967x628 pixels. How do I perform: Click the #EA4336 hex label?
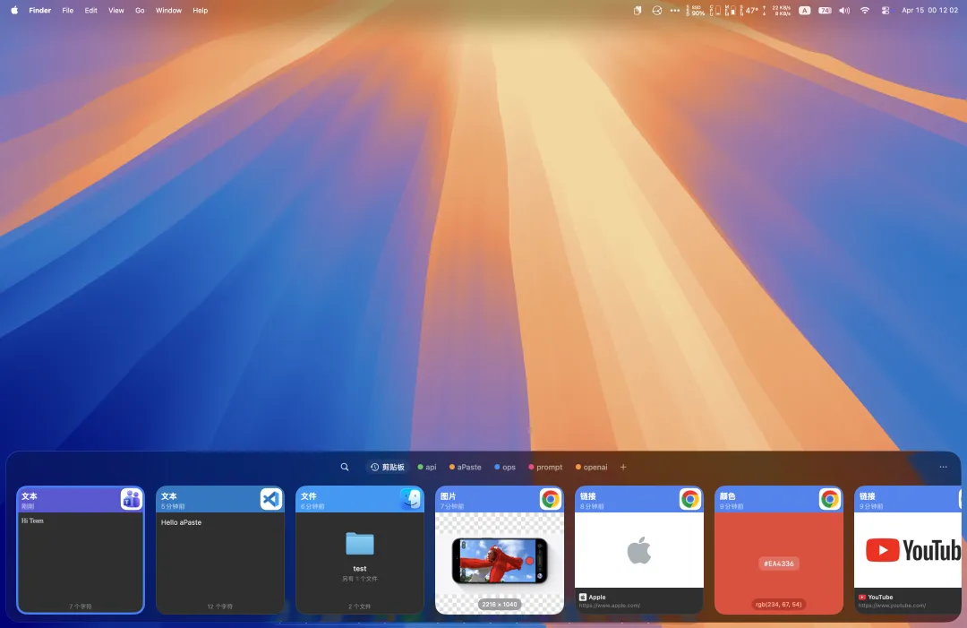pos(779,563)
